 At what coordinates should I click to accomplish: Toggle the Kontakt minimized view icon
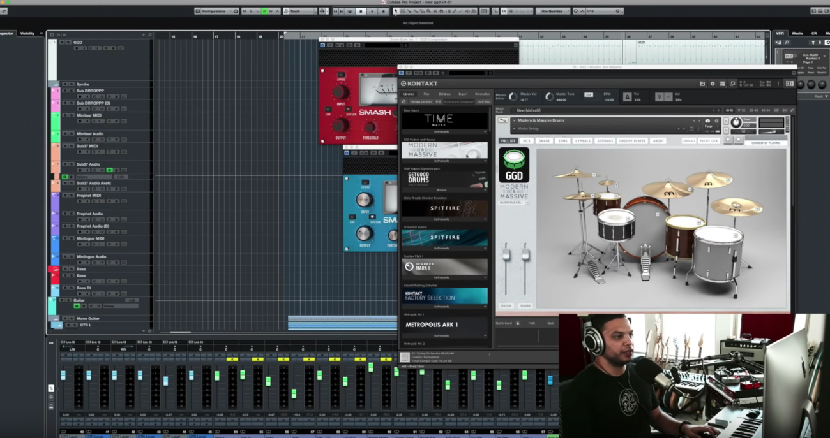(732, 84)
